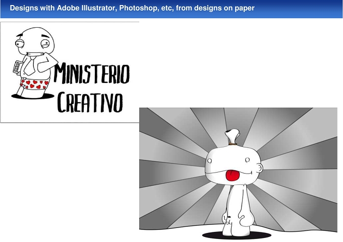Click the "CREATIVO" logo text
343x242 pixels.
pyautogui.click(x=90, y=102)
